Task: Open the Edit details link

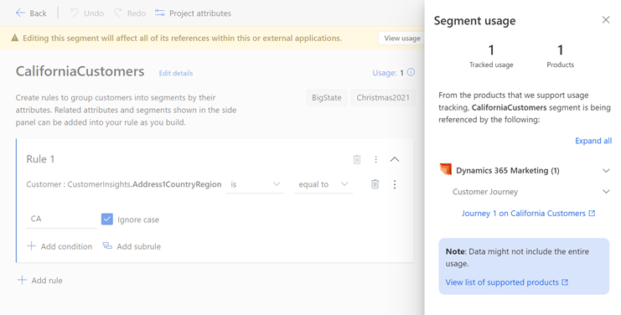Action: [x=176, y=73]
